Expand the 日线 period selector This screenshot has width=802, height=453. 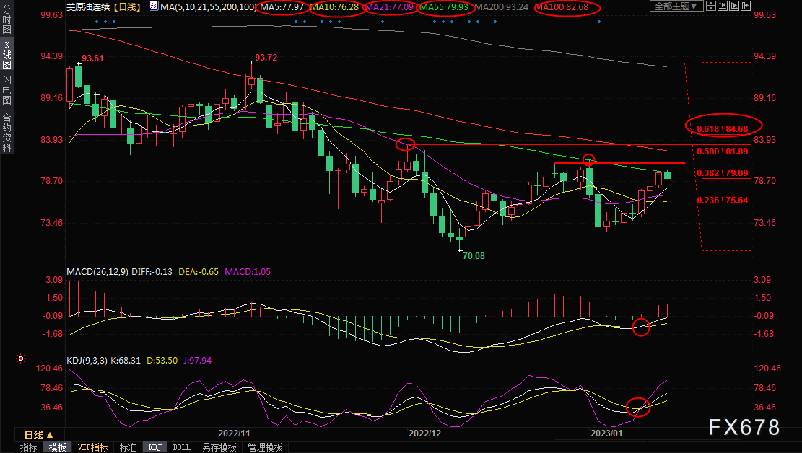tap(38, 435)
